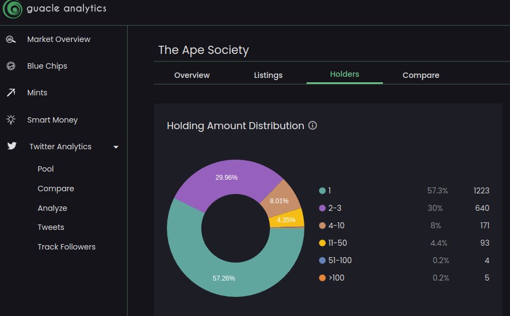510x316 pixels.
Task: Open Compare under Twitter Analytics
Action: [x=56, y=189]
